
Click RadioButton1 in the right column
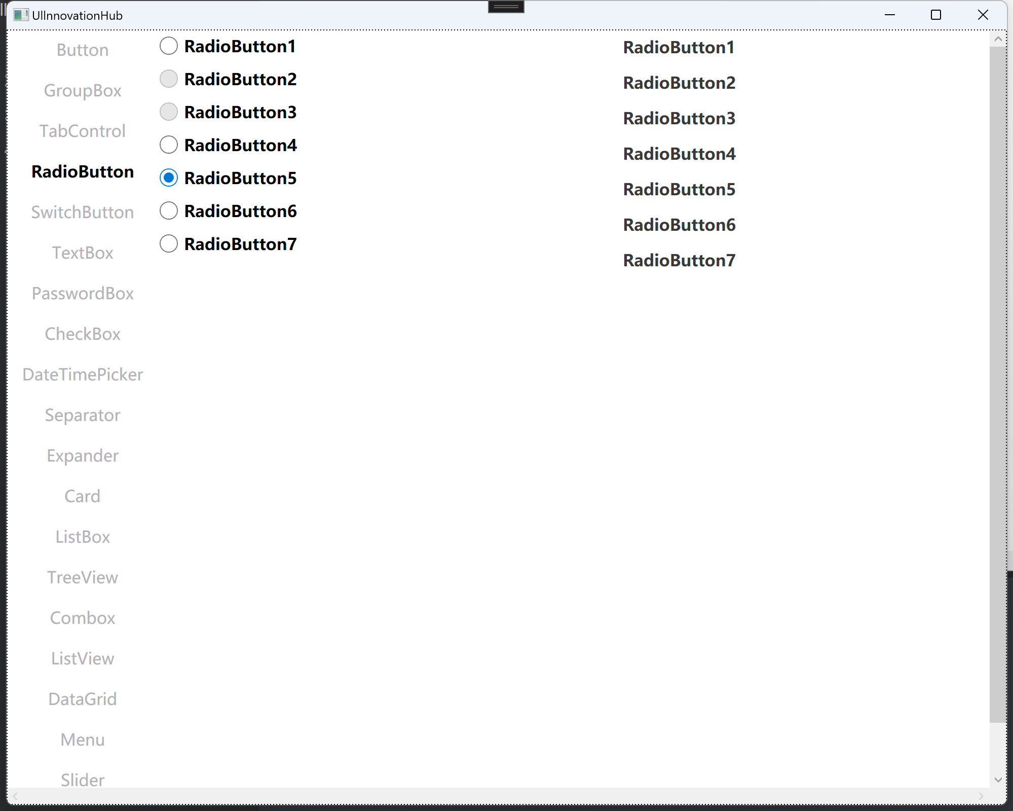pos(679,48)
